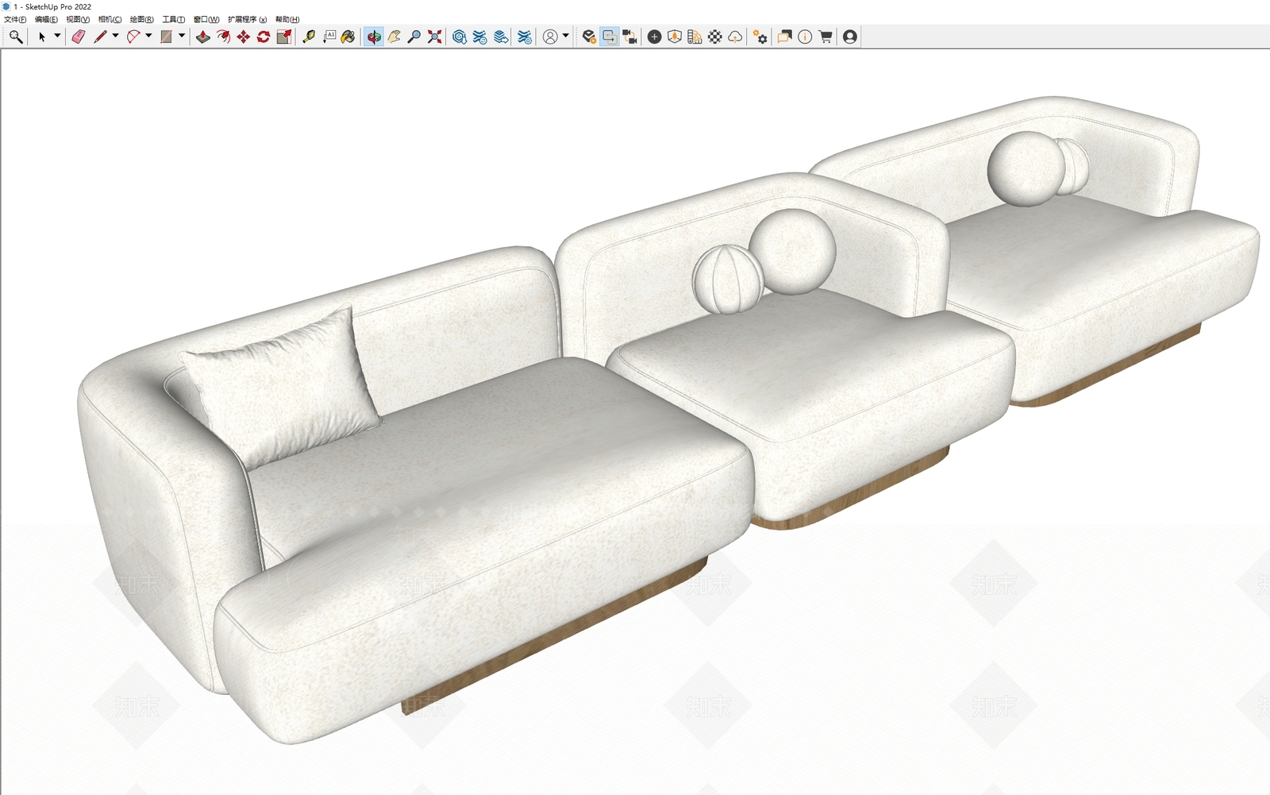
Task: Select the Offset tool
Action: 223,37
